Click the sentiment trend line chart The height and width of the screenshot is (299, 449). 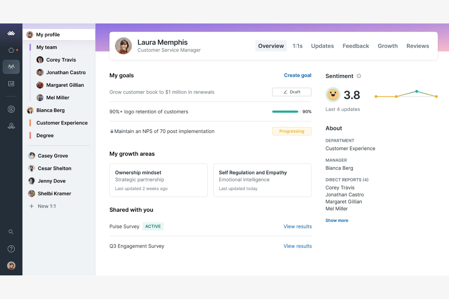tap(406, 94)
